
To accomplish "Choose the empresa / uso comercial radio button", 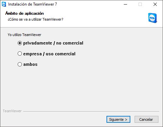I will click(20, 54).
